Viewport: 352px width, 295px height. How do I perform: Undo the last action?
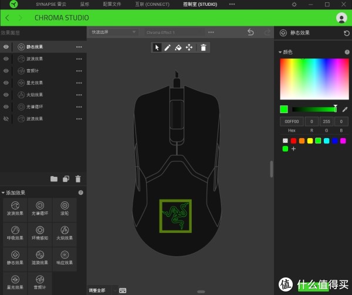point(251,32)
